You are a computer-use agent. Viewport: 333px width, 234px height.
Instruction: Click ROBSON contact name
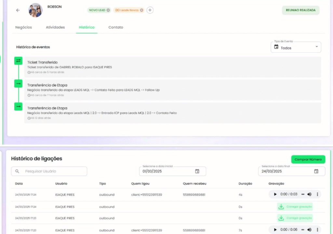pyautogui.click(x=55, y=7)
